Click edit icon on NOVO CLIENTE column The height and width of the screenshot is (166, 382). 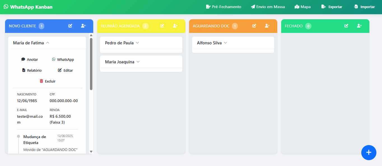coord(70,26)
